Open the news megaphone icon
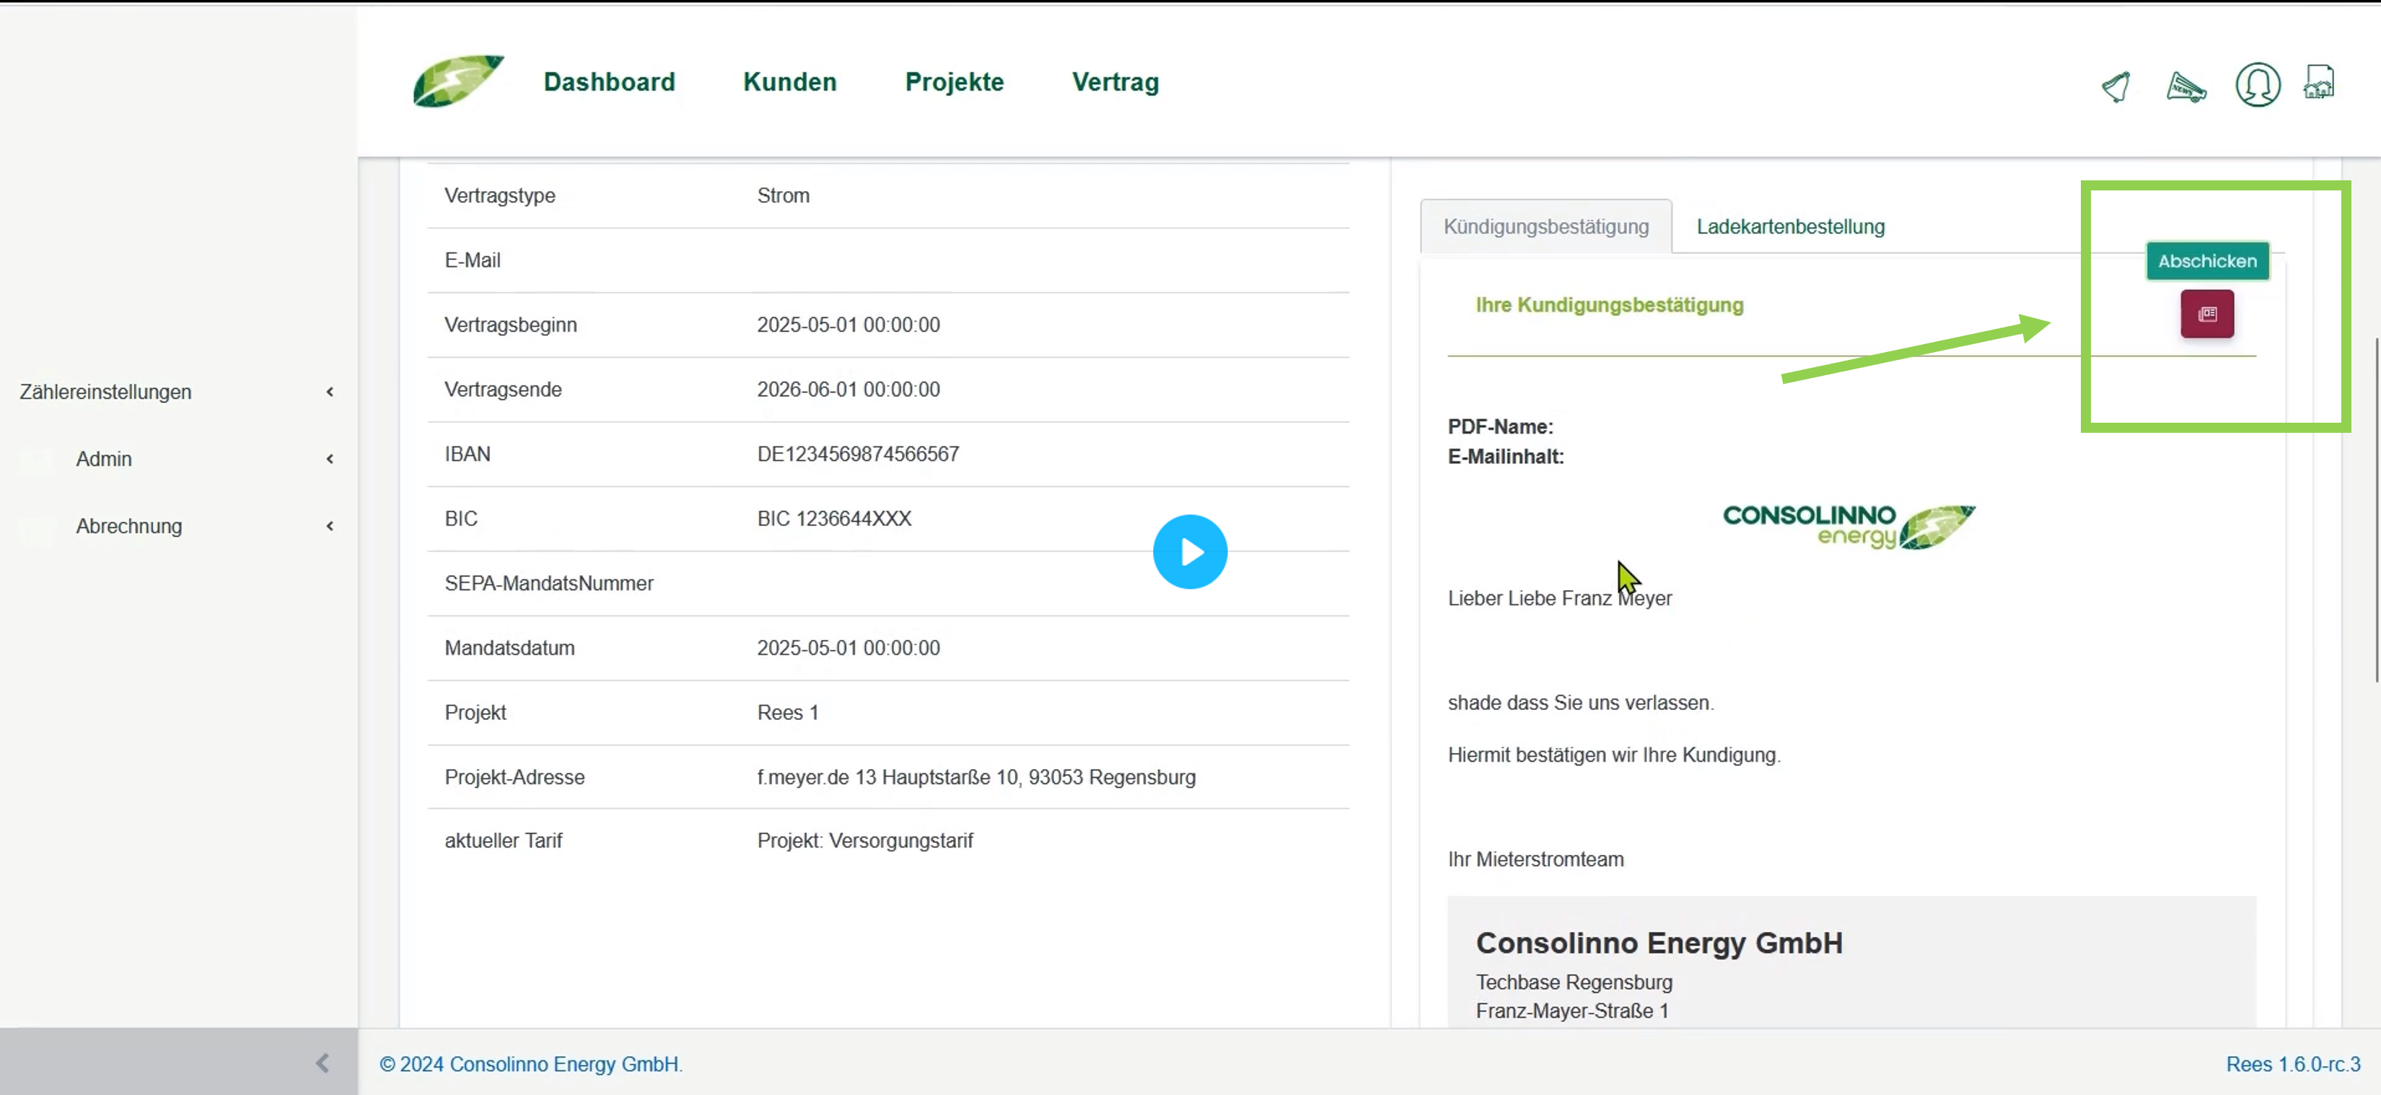The image size is (2381, 1095). (2186, 87)
